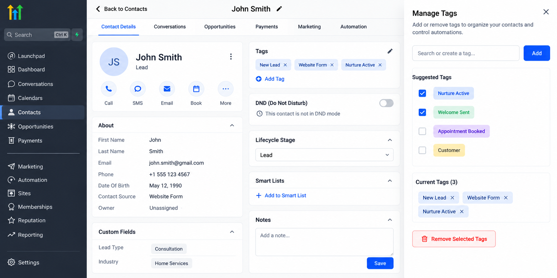
Task: Check the Appointment Booked suggested tag
Action: (x=422, y=131)
